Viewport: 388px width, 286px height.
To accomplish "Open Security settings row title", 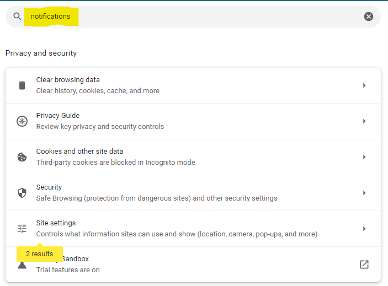I will click(x=49, y=187).
